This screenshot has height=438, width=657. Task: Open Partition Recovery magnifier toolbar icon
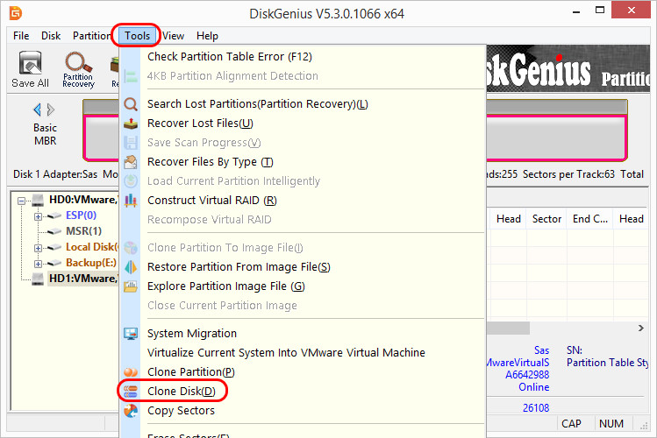click(78, 69)
